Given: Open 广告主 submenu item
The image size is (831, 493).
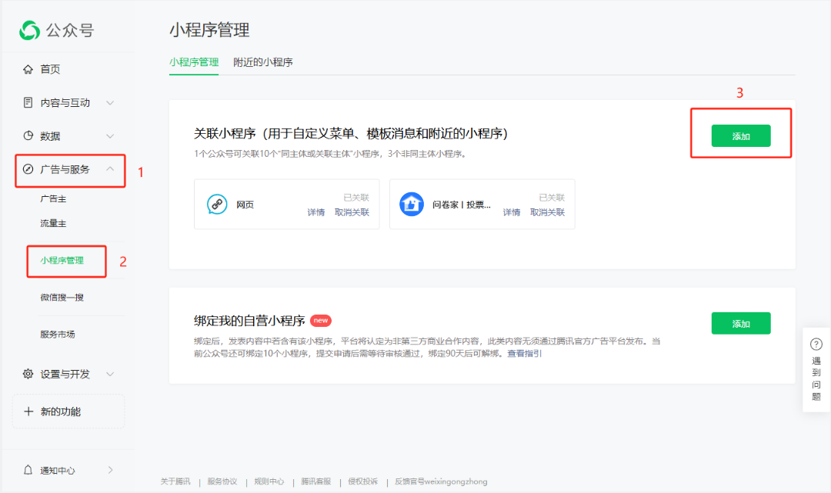Looking at the screenshot, I should [x=53, y=199].
